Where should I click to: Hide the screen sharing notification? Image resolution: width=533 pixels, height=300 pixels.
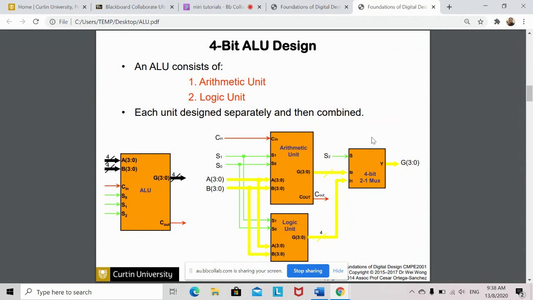(338, 271)
